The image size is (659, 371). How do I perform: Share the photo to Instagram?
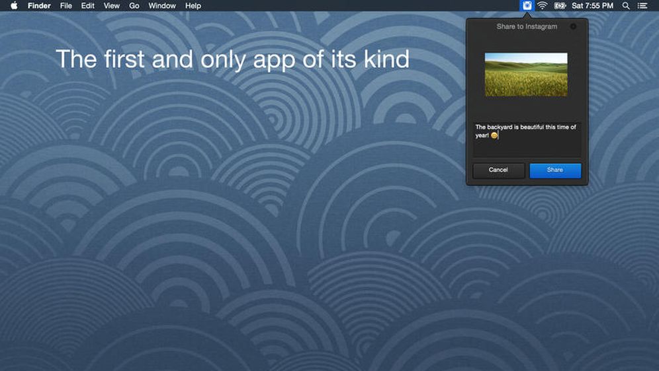click(555, 170)
